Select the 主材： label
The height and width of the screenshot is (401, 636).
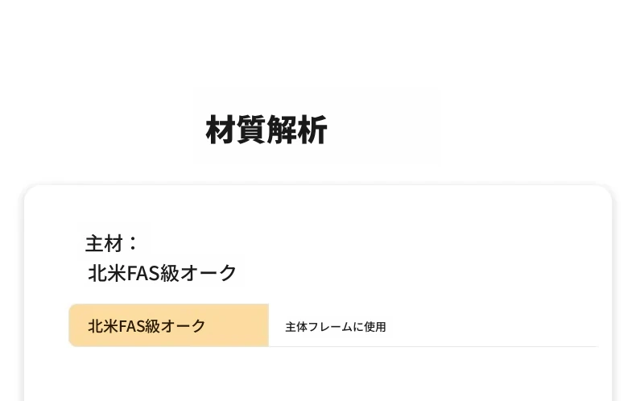112,243
